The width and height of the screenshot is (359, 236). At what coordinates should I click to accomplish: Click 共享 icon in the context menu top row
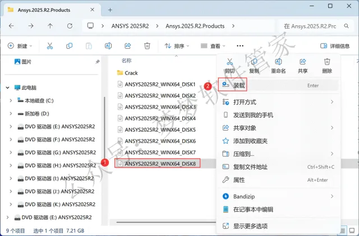(x=303, y=62)
